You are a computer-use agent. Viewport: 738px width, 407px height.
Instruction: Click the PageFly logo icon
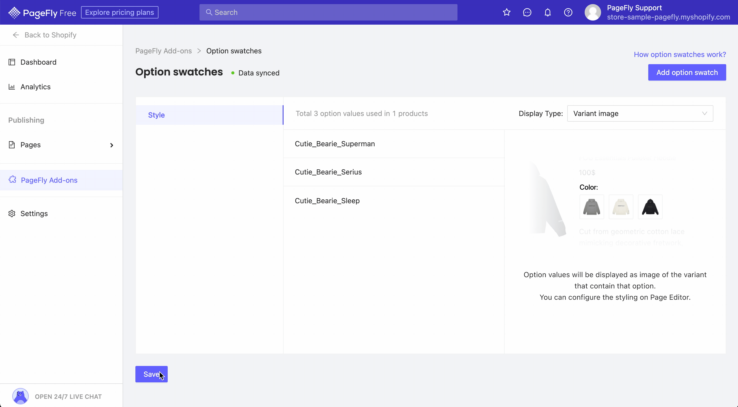[14, 13]
